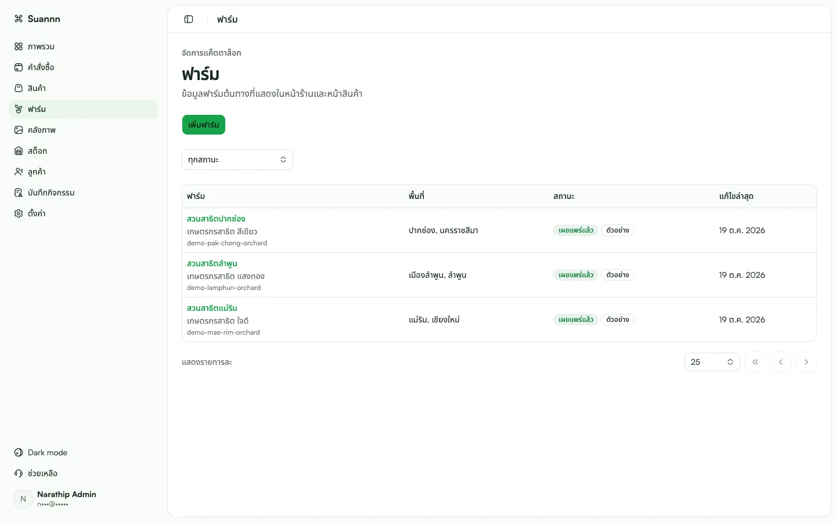Click the คำสั่งซื้อ orders icon
The width and height of the screenshot is (836, 522).
19,67
